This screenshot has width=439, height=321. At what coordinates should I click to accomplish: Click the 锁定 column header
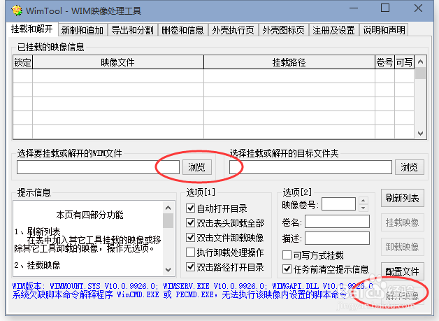(x=22, y=62)
